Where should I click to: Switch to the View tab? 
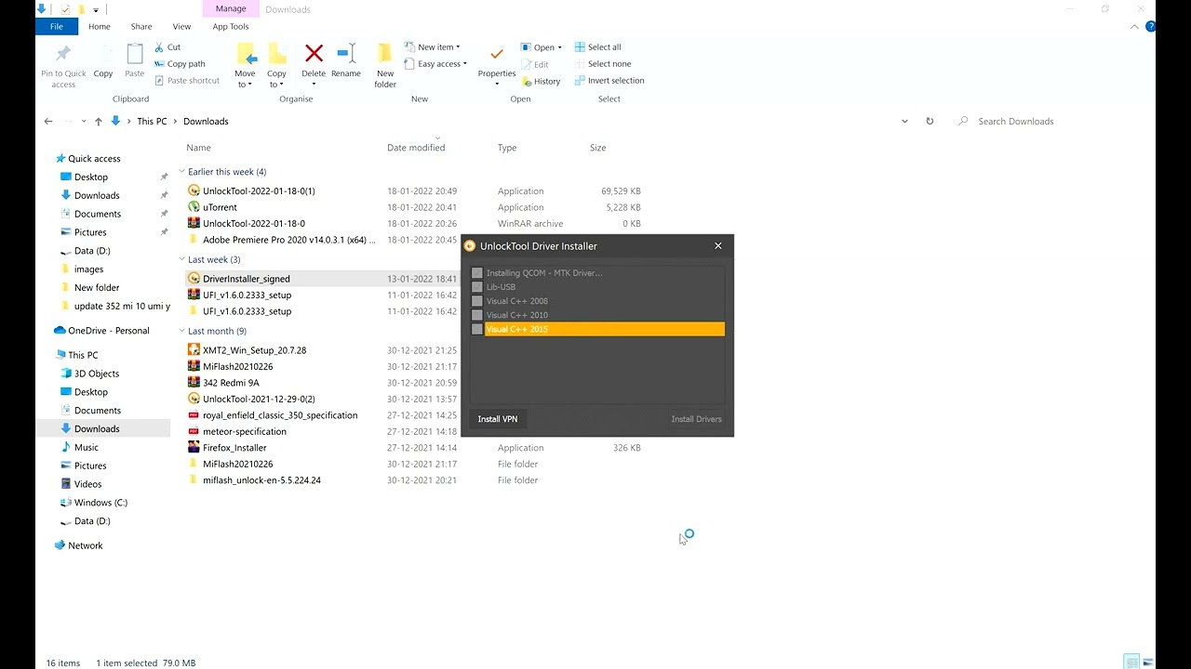click(181, 27)
